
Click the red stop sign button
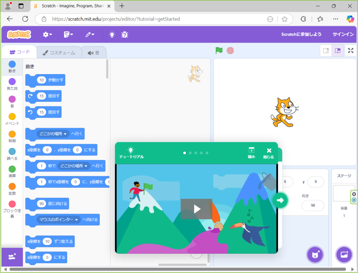point(230,50)
